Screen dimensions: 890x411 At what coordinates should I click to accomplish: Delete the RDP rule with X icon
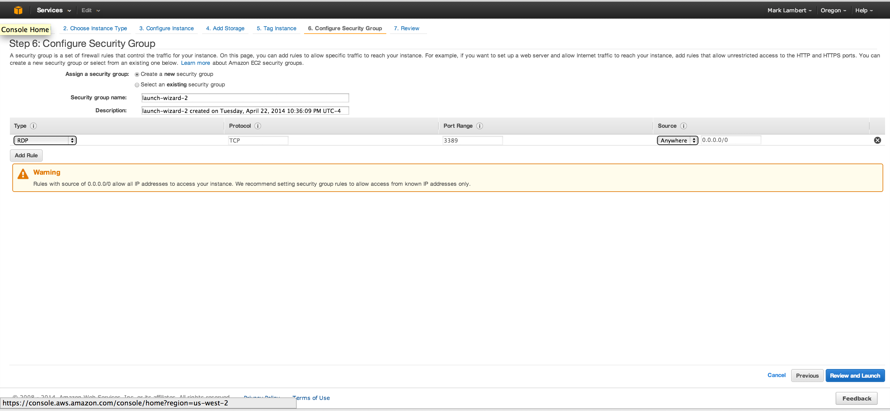click(877, 140)
